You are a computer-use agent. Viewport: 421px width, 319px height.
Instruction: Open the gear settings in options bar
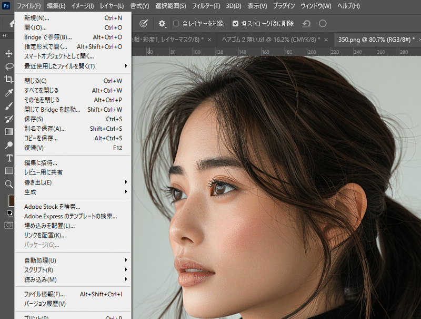(162, 24)
